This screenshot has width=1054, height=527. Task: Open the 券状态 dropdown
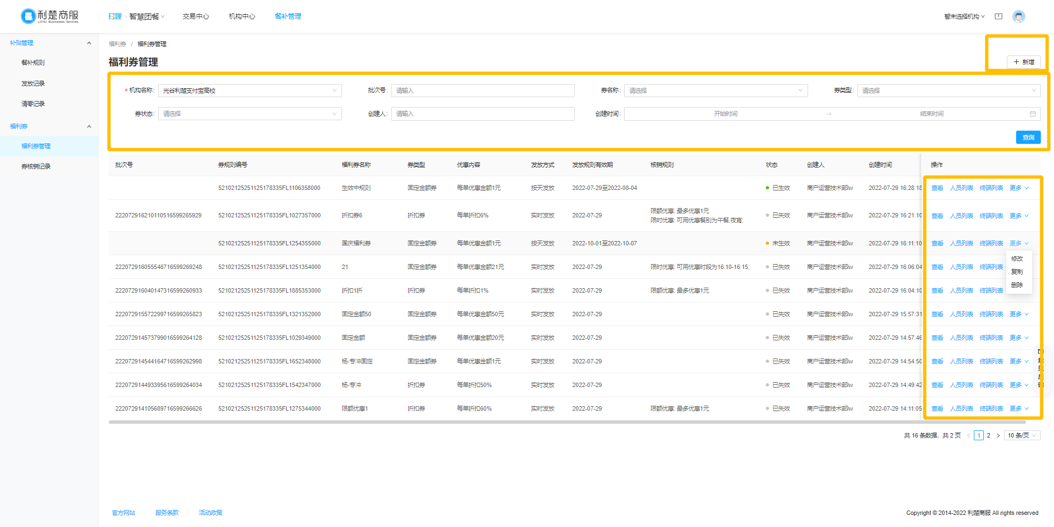(x=250, y=114)
